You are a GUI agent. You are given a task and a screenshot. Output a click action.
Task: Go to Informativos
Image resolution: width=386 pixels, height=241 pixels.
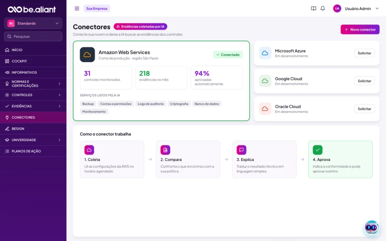pyautogui.click(x=33, y=73)
